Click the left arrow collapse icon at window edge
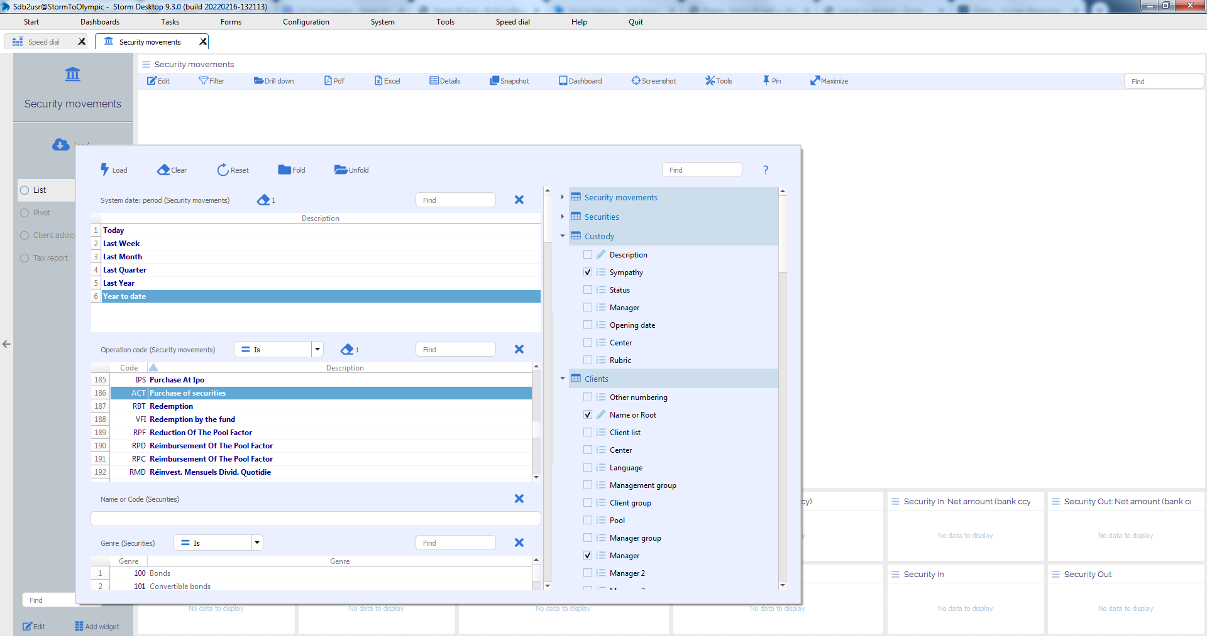 tap(6, 344)
